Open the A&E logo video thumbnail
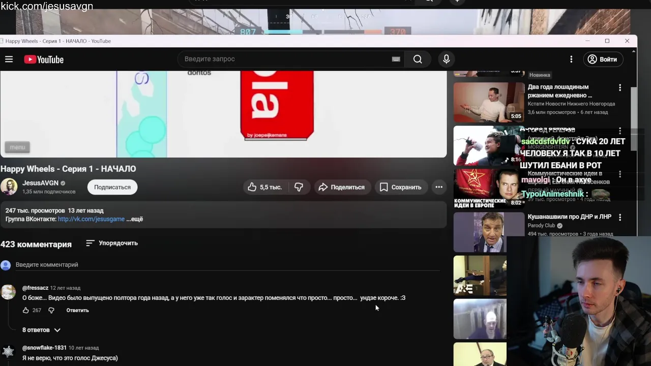The height and width of the screenshot is (366, 651). click(480, 275)
